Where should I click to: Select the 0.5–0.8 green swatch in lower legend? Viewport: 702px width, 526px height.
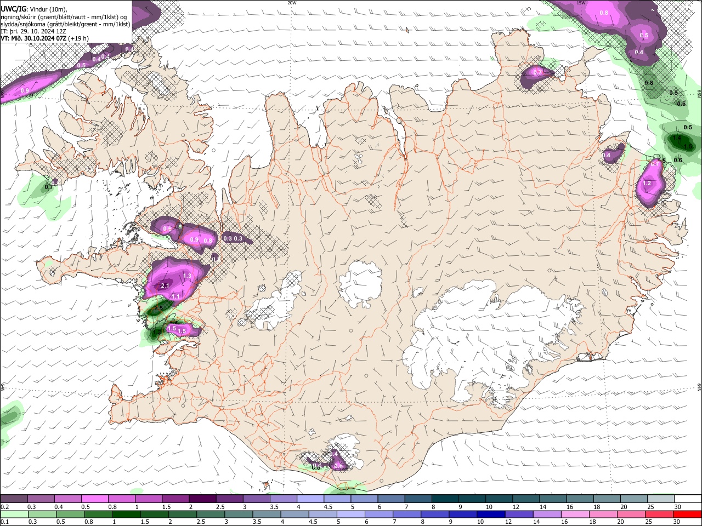[x=70, y=514]
